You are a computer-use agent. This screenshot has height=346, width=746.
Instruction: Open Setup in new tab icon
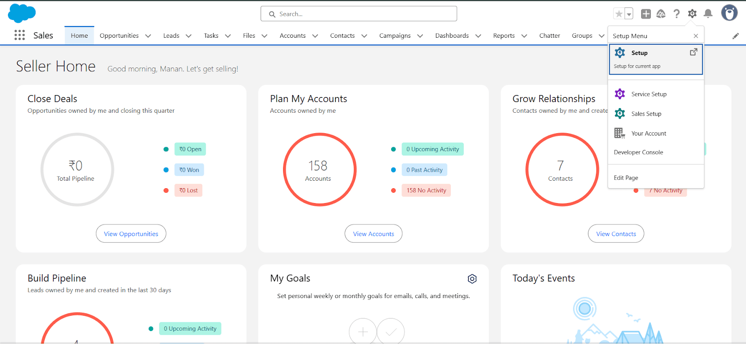click(693, 52)
